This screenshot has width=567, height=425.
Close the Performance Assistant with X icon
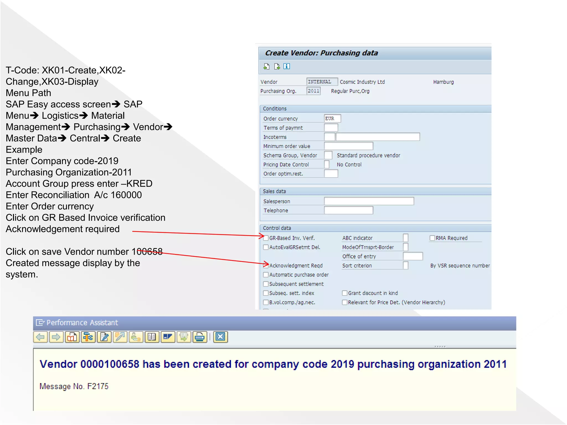click(221, 337)
